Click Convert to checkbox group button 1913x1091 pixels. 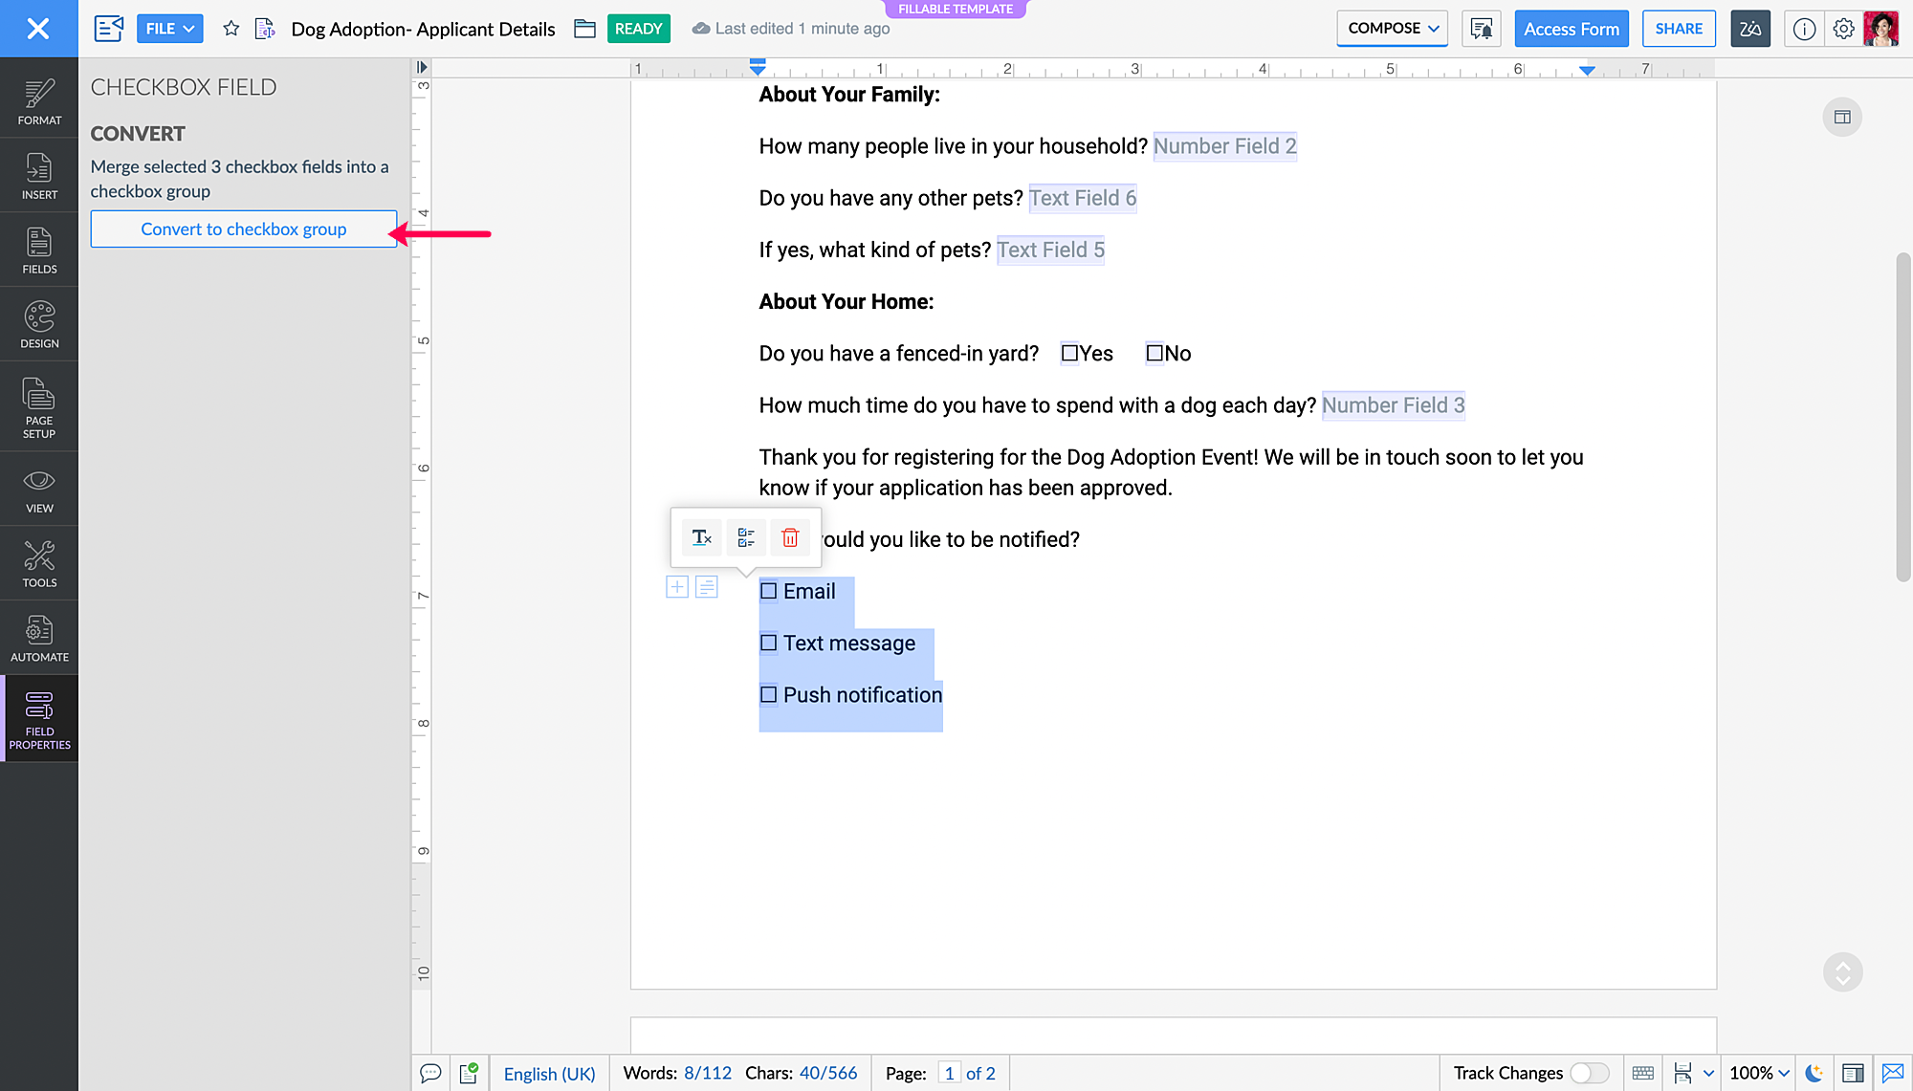pyautogui.click(x=243, y=229)
